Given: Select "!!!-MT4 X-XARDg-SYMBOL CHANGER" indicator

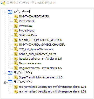Looking at the screenshot, I should point(42,45).
